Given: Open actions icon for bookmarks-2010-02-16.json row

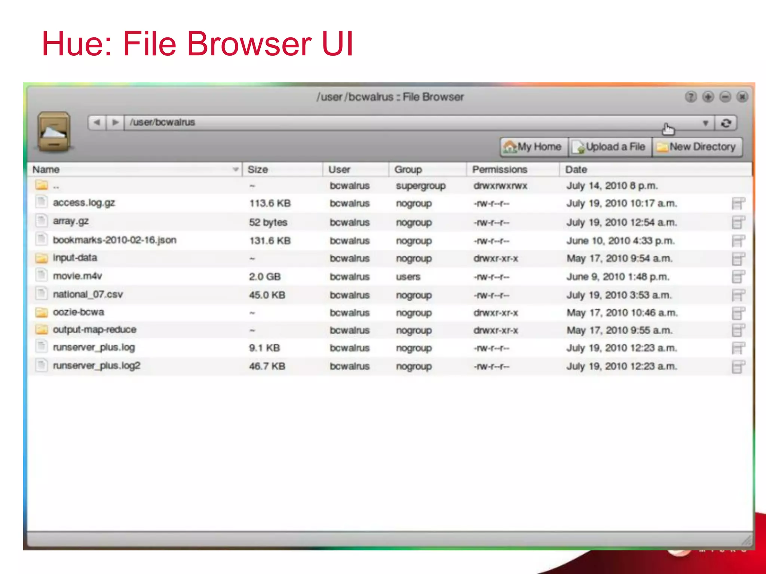Looking at the screenshot, I should 738,241.
